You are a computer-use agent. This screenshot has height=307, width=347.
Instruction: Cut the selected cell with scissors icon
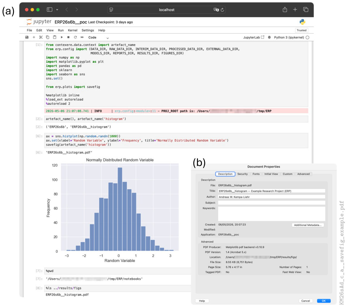pyautogui.click(x=41, y=37)
